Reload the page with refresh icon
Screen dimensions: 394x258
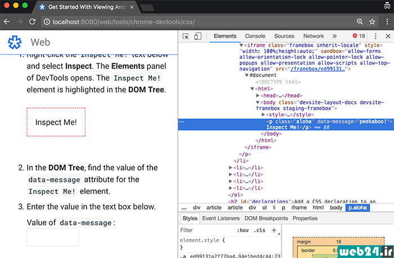pyautogui.click(x=32, y=22)
